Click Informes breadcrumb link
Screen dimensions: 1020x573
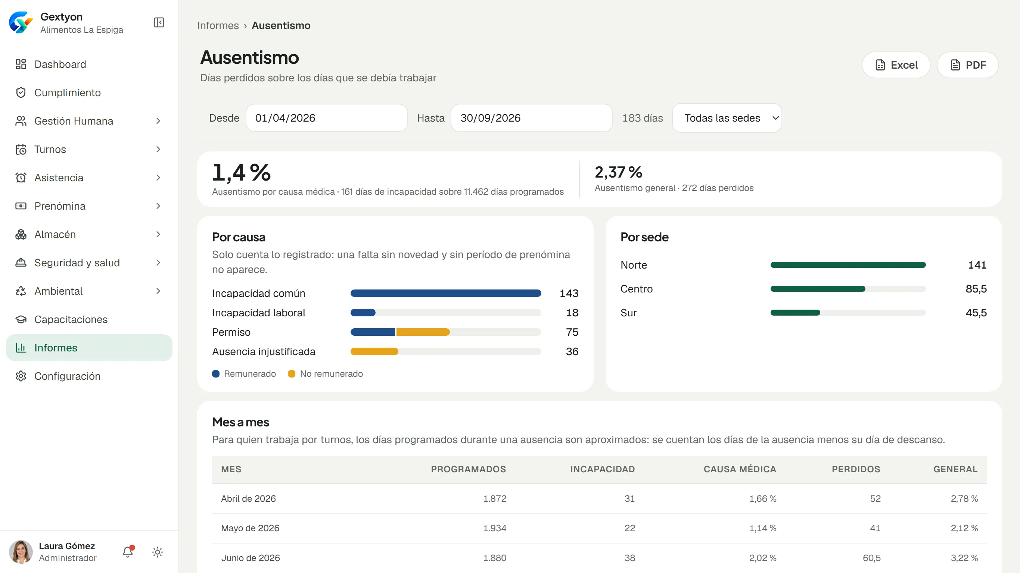click(218, 25)
